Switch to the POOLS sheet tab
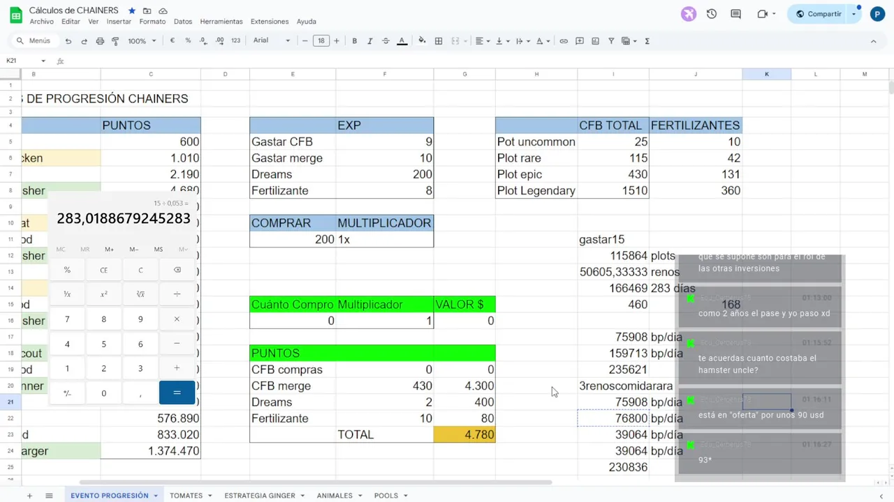This screenshot has height=502, width=894. (x=390, y=496)
